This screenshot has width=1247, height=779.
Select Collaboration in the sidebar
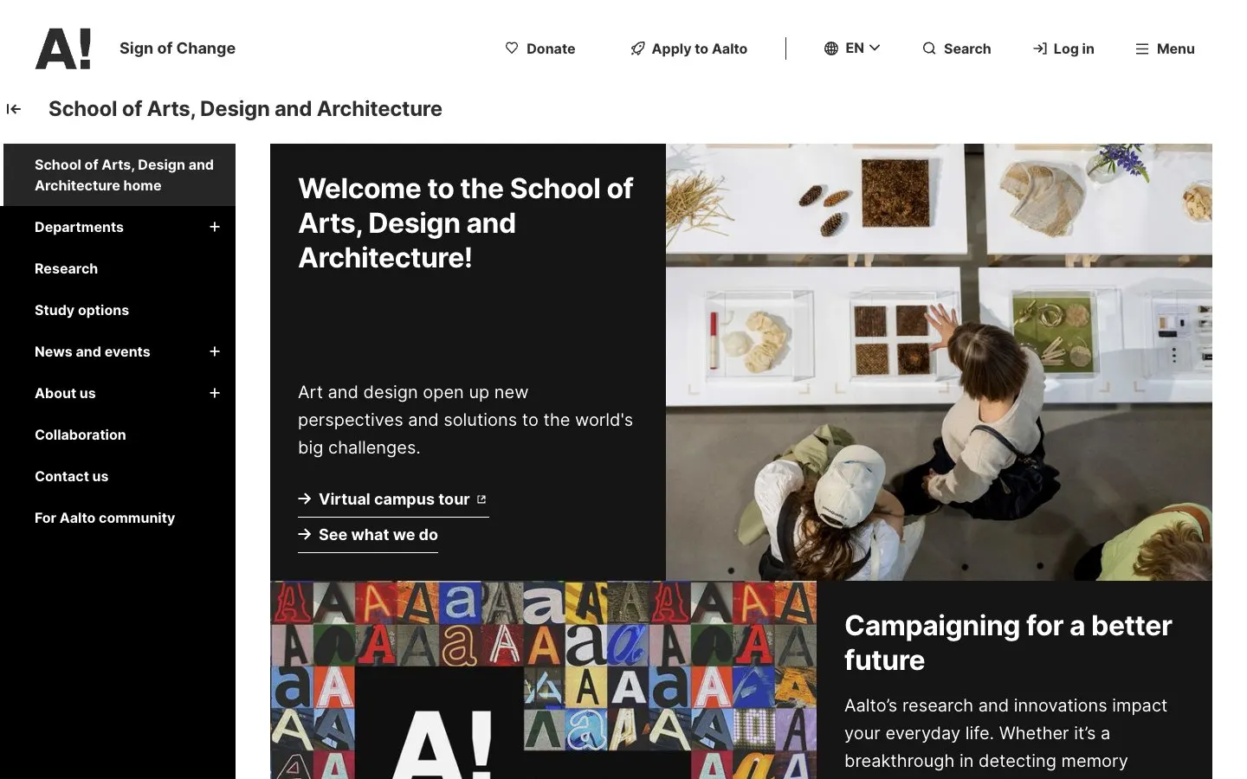click(81, 435)
